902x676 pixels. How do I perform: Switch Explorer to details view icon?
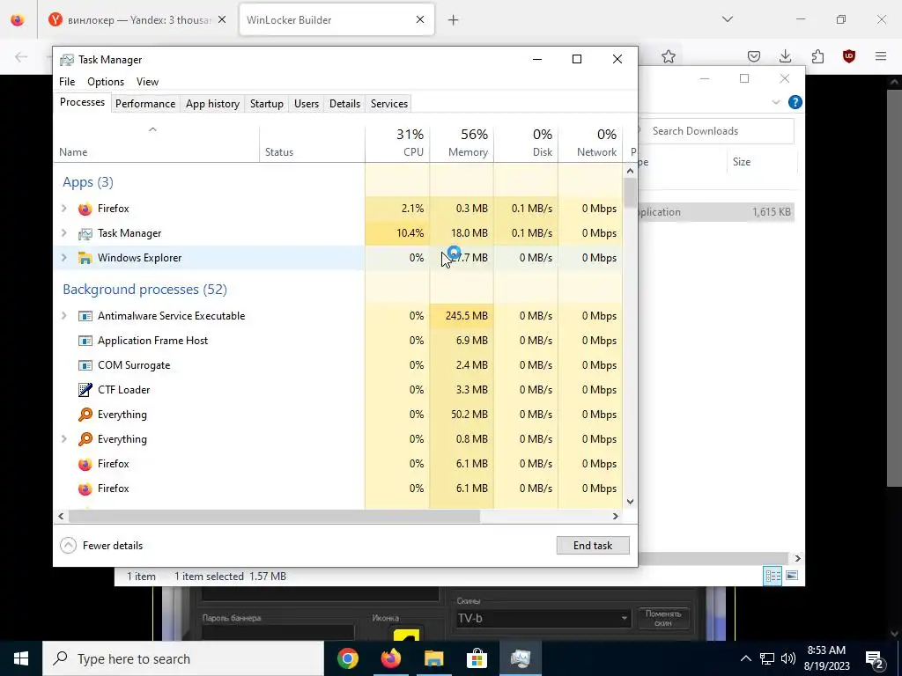click(x=773, y=576)
